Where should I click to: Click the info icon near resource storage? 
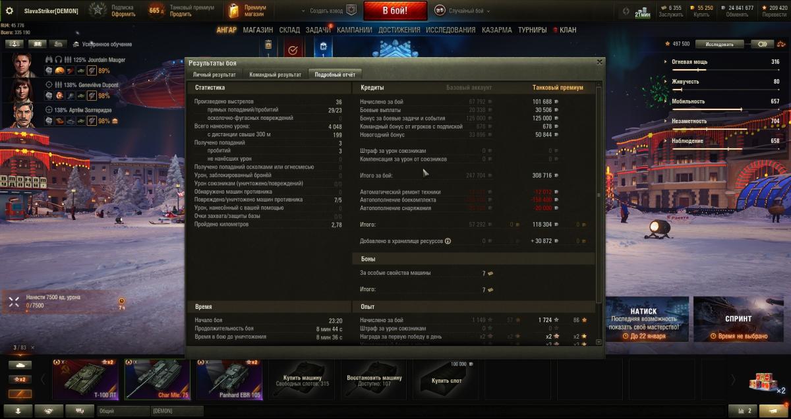(x=448, y=241)
